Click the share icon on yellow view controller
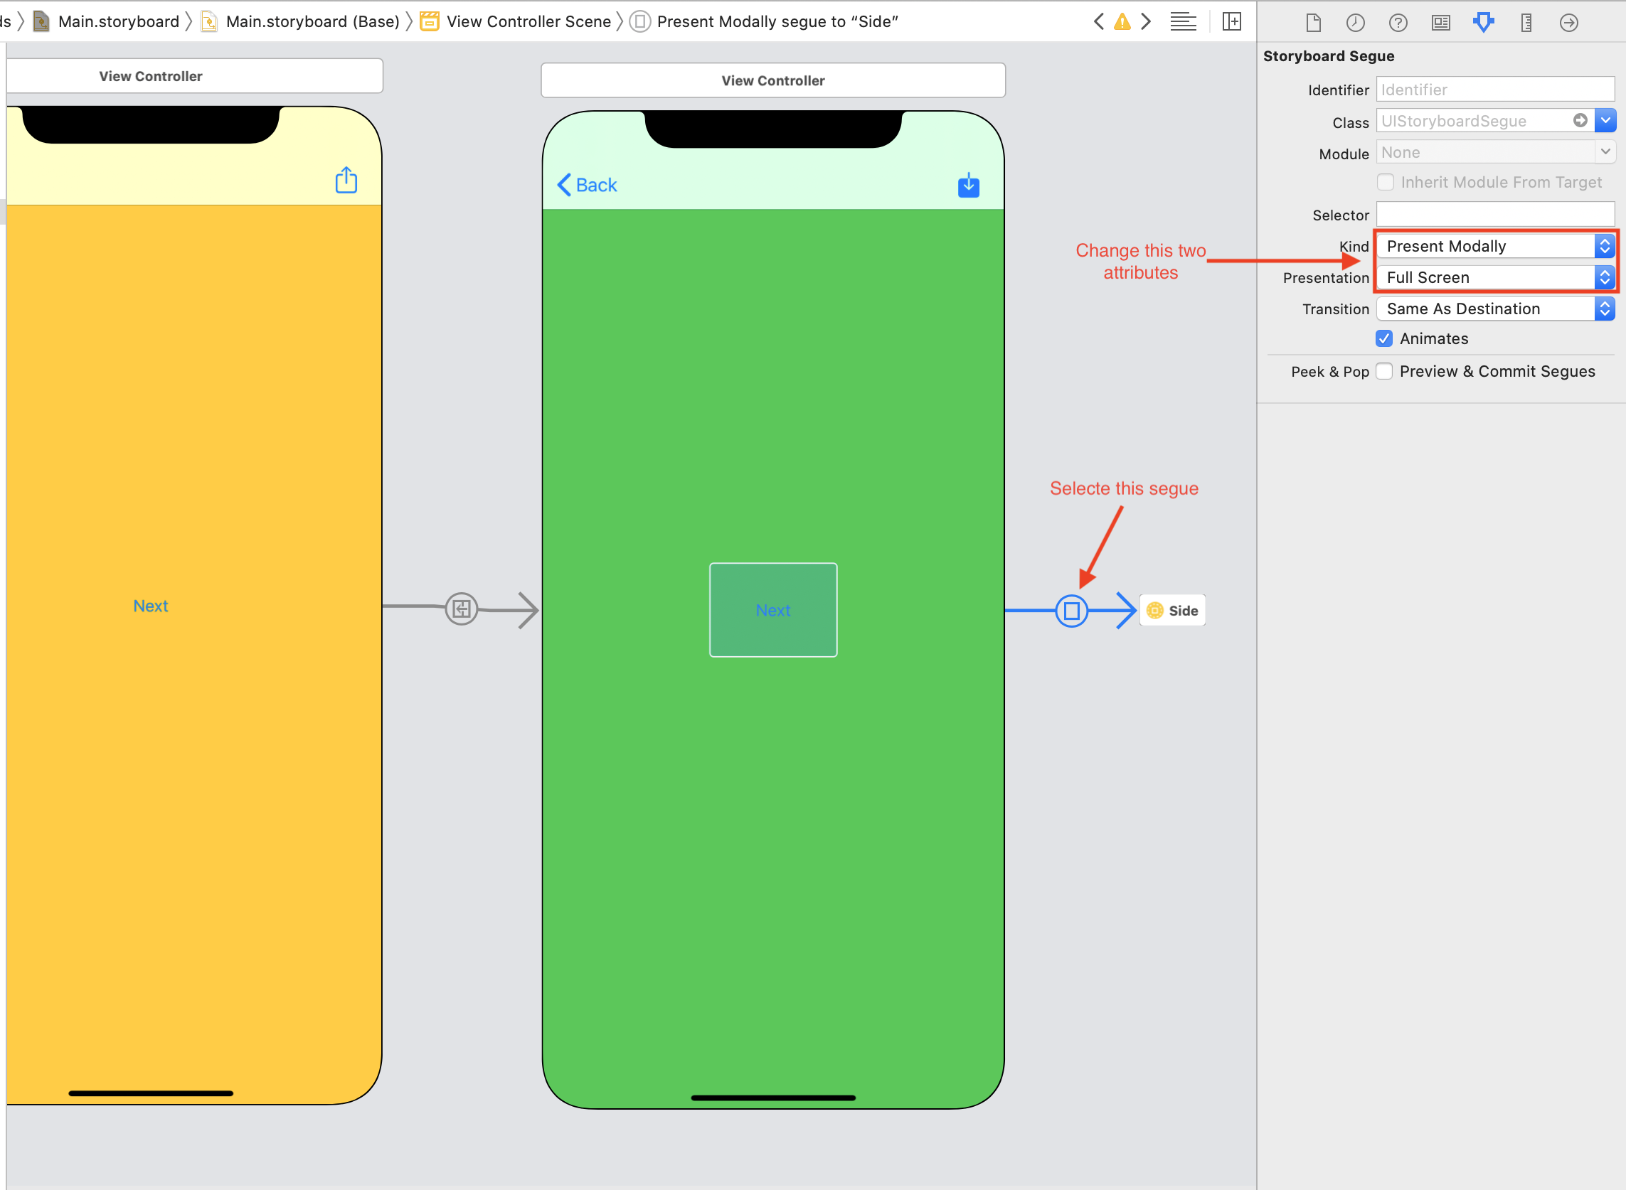This screenshot has height=1190, width=1626. tap(347, 181)
